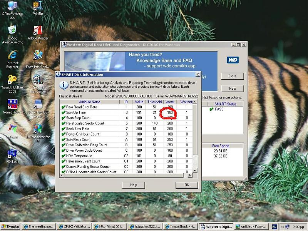308x231 pixels.
Task: Click Close in the LifeGuard Diagnostics window
Action: (x=233, y=76)
